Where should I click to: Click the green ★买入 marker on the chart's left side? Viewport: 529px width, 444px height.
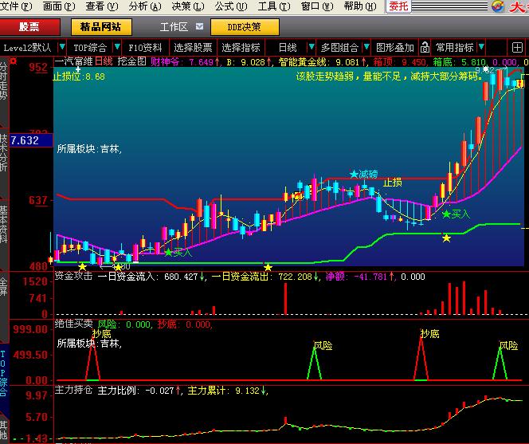(178, 252)
